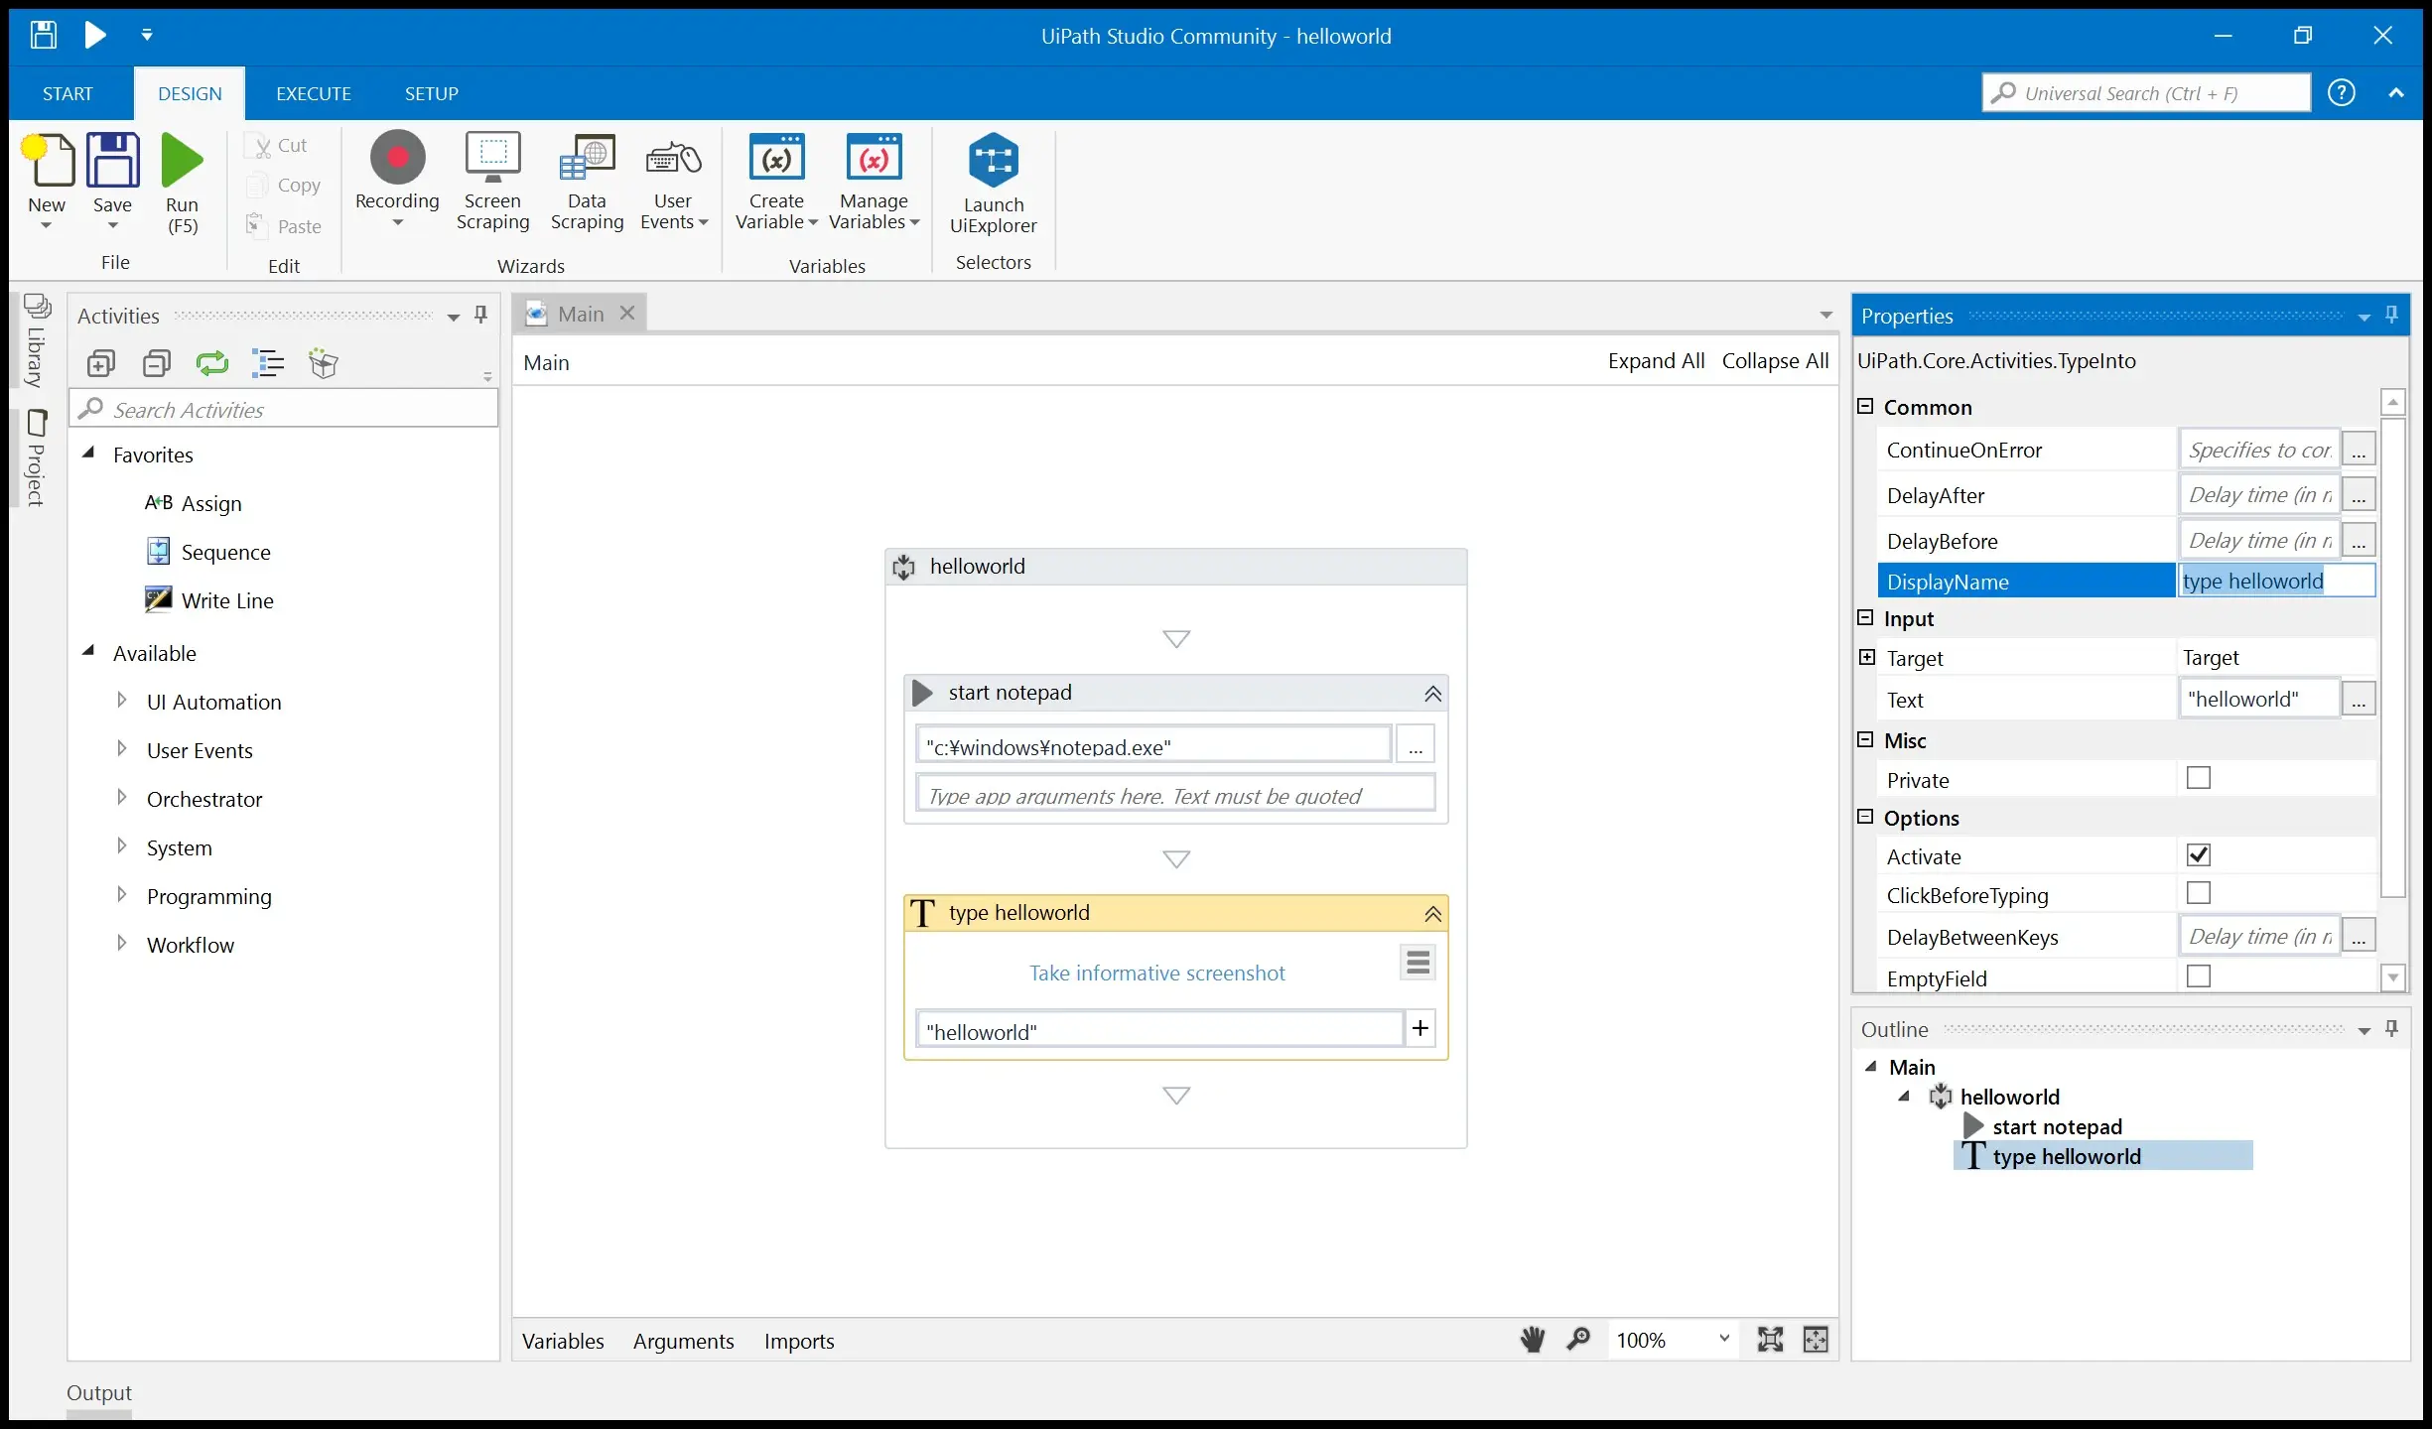The width and height of the screenshot is (2432, 1429).
Task: Select start notepad in Outline
Action: coord(2057,1126)
